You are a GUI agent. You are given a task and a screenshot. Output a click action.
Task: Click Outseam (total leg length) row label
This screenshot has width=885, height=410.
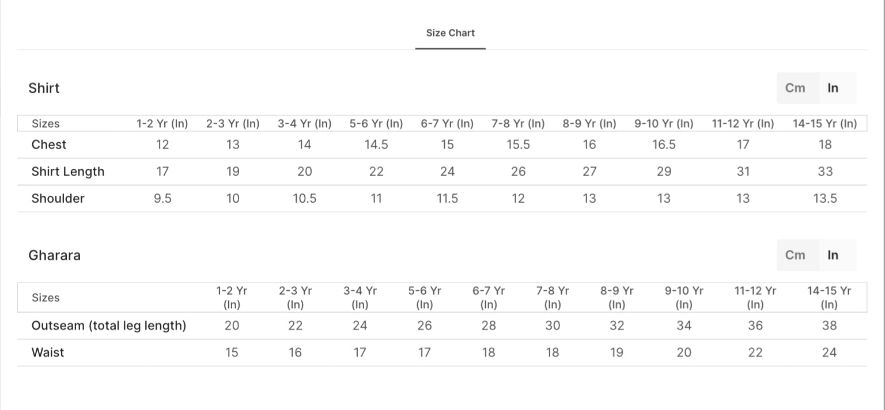109,326
